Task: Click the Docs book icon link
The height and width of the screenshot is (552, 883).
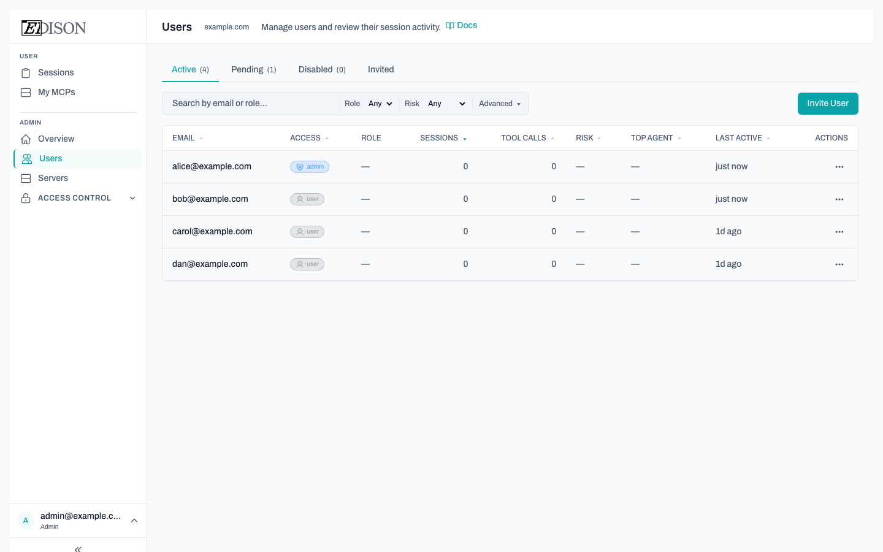Action: 450,26
